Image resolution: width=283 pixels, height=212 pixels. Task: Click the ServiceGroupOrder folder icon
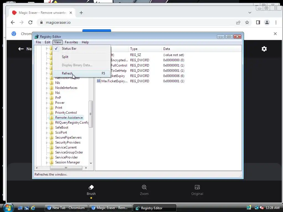point(51,152)
